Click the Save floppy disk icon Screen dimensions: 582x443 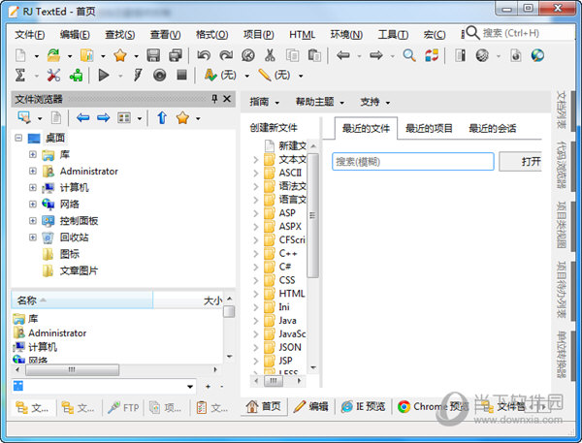tap(153, 55)
